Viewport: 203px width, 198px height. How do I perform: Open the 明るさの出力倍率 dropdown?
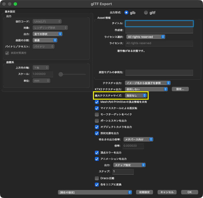pyautogui.click(x=138, y=139)
